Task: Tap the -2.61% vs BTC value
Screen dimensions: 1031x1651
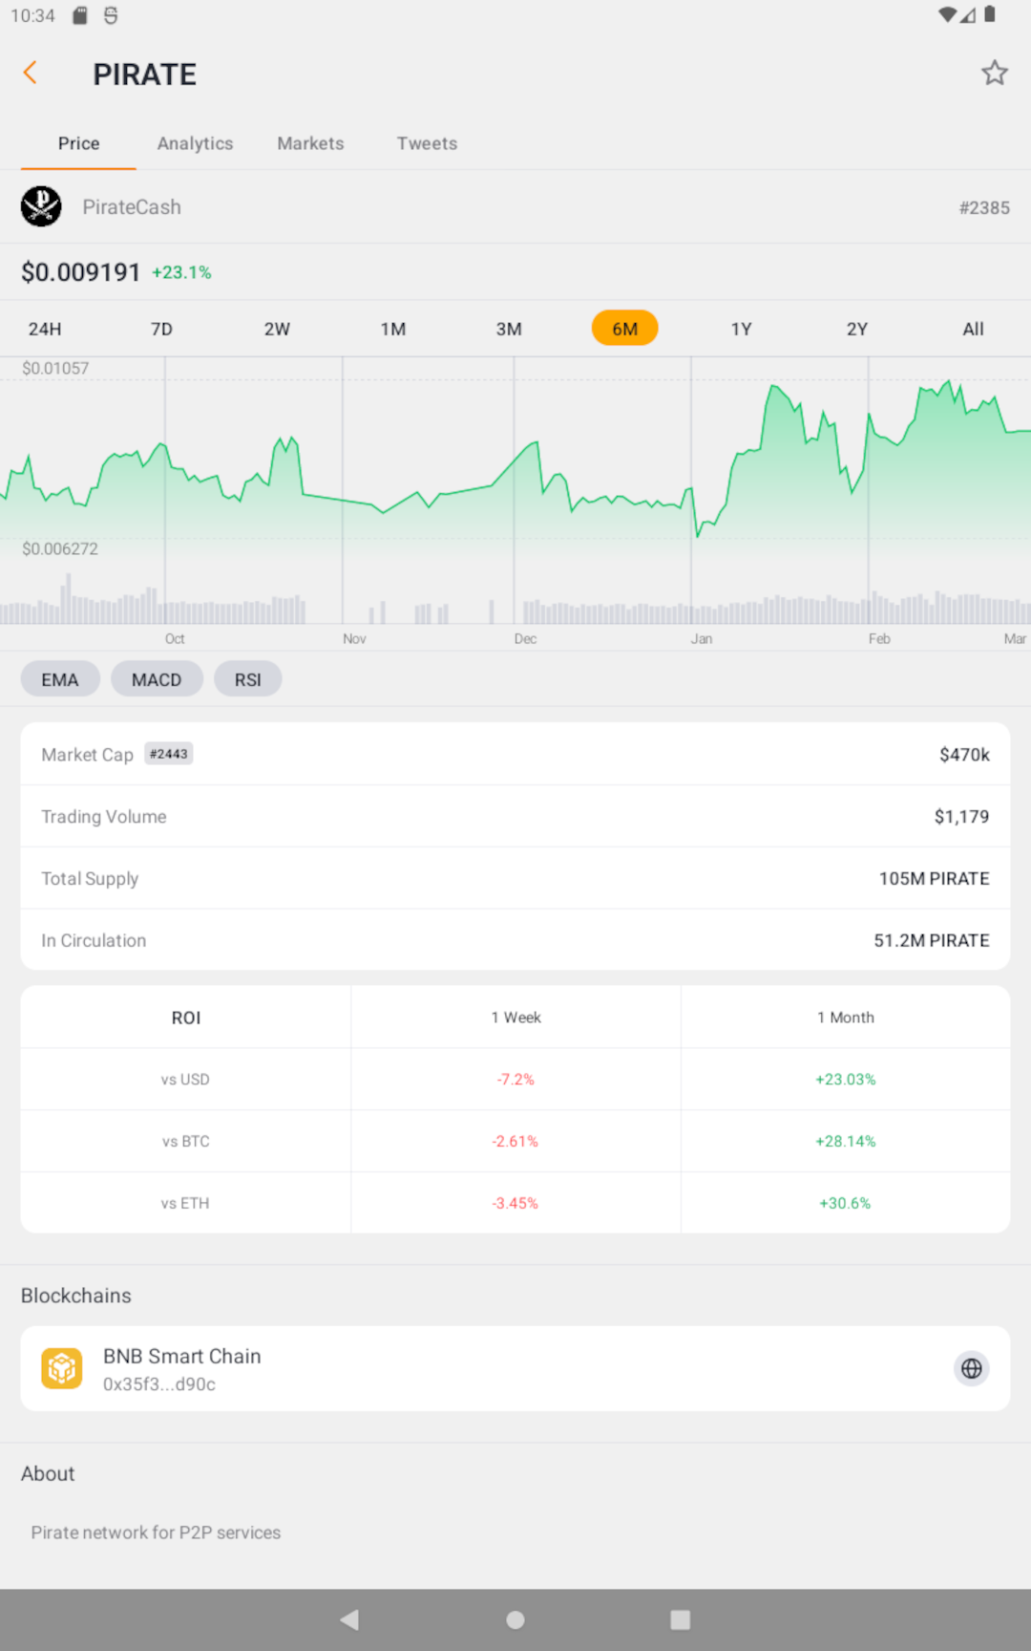Action: click(515, 1142)
